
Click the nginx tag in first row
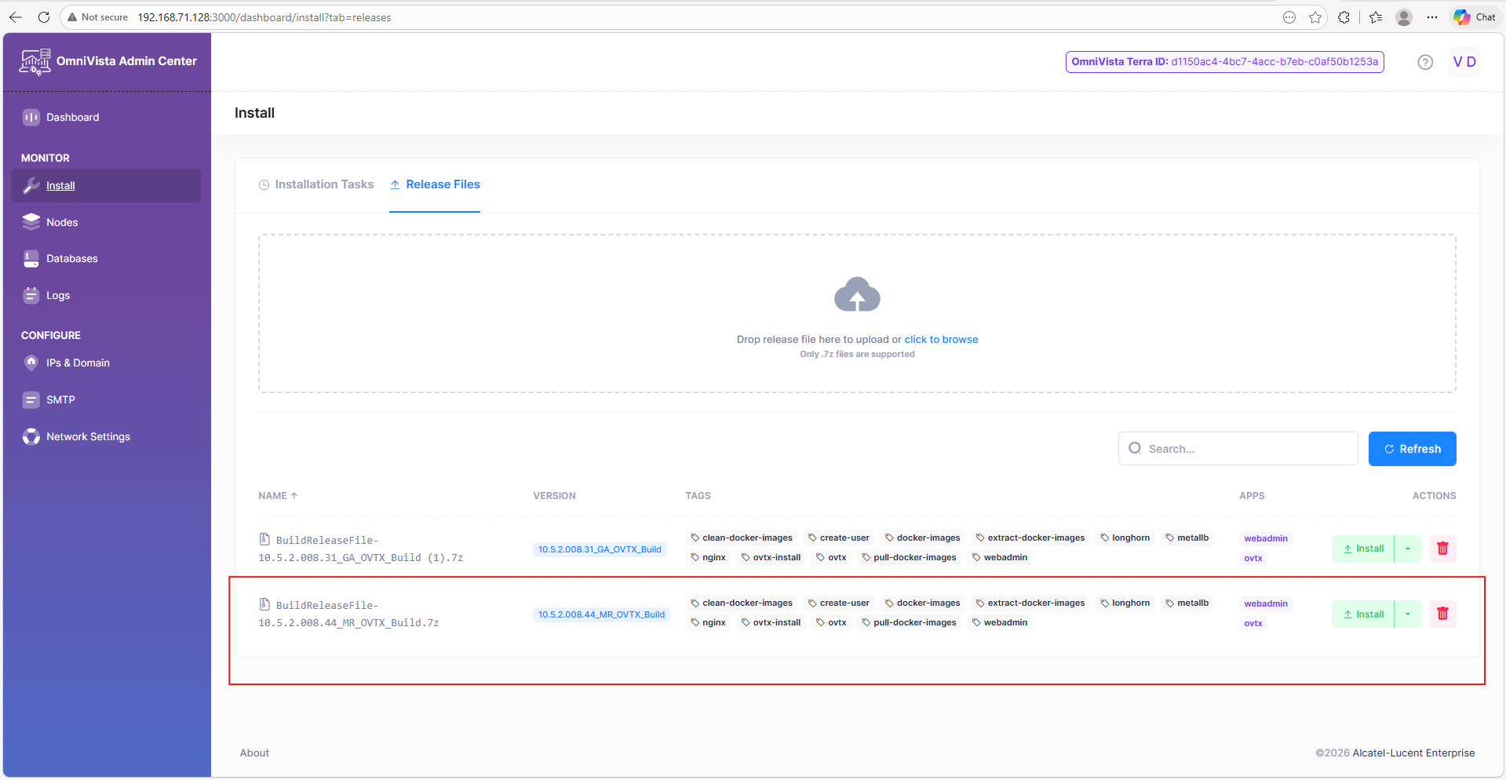[708, 557]
